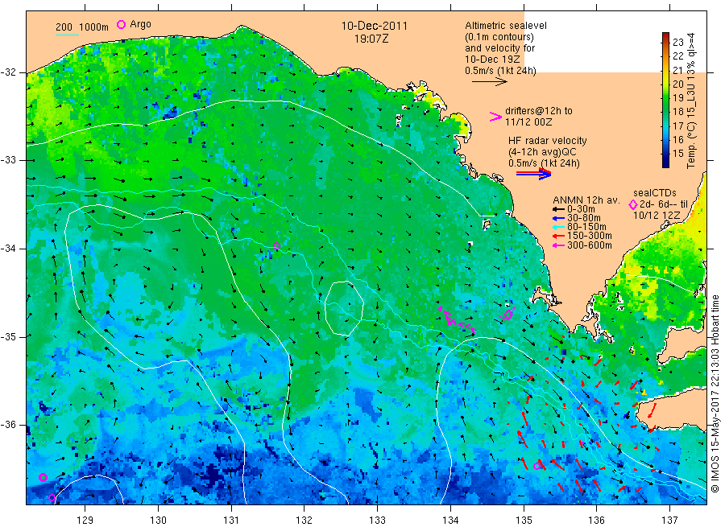
Task: Click the colorbar value 23
Action: pyautogui.click(x=677, y=42)
